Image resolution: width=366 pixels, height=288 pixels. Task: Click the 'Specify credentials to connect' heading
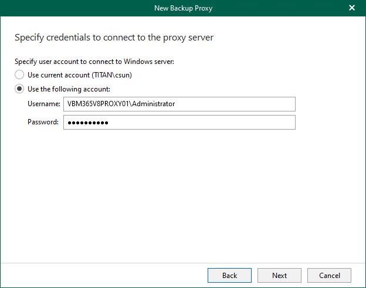coord(114,38)
